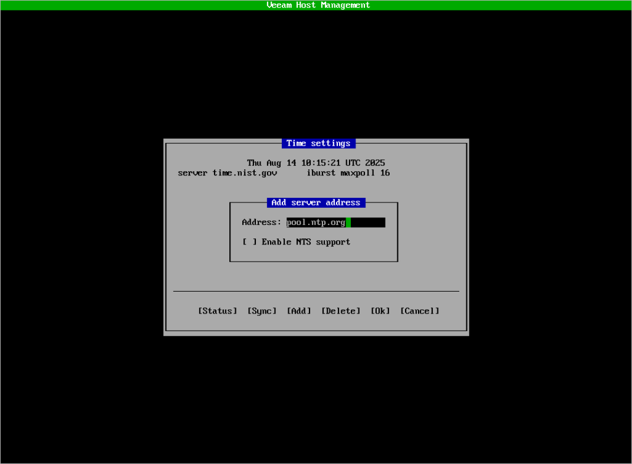
Task: Select the [Add] button
Action: [299, 311]
